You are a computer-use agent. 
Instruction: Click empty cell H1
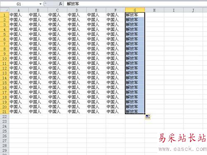pos(154,15)
